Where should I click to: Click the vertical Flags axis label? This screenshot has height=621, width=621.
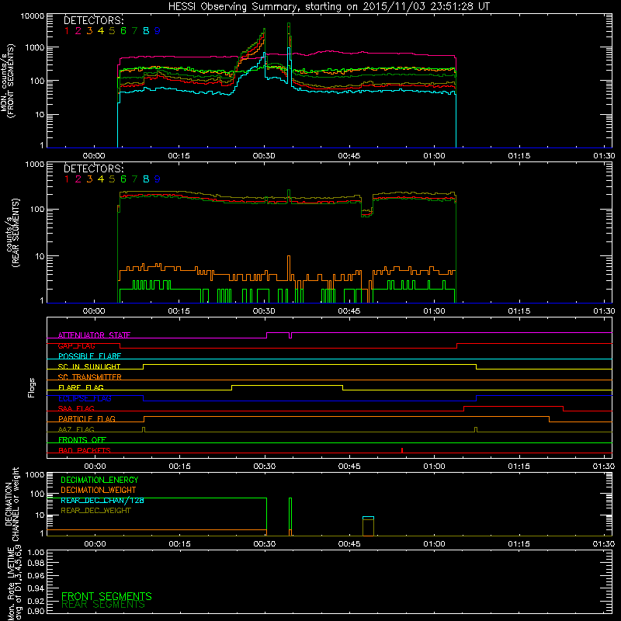(x=31, y=387)
